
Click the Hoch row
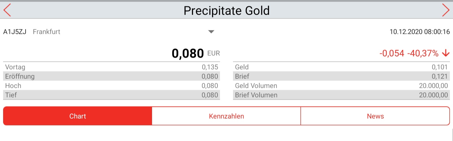click(x=112, y=86)
